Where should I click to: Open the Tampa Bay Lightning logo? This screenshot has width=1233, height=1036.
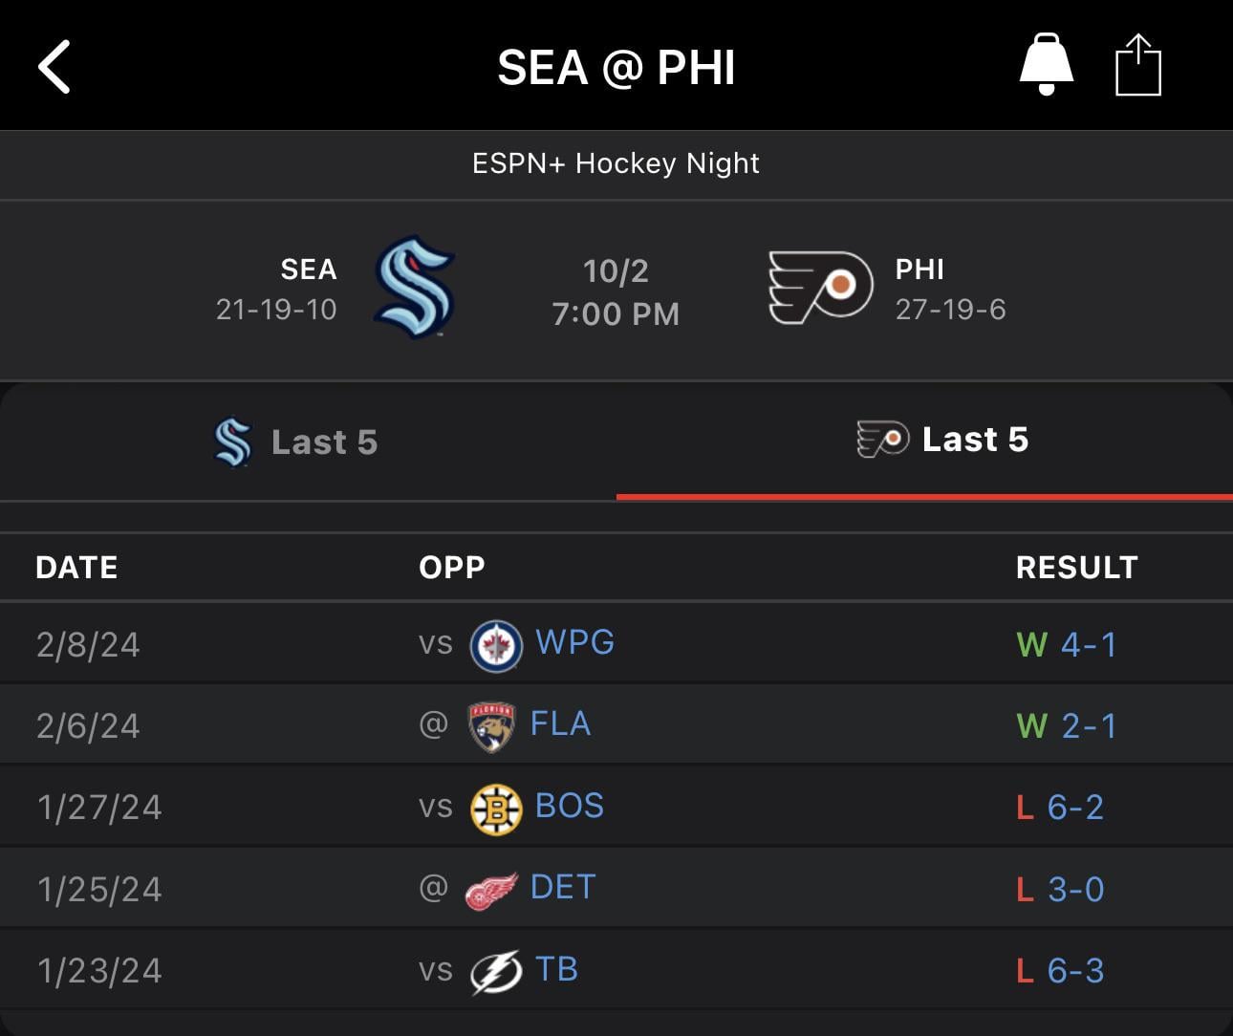(x=496, y=972)
